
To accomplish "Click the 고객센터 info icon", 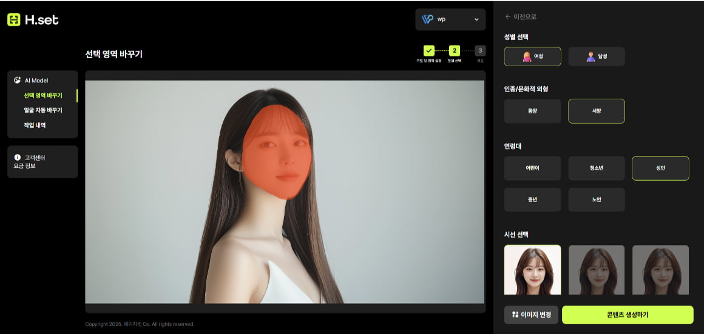I will (17, 158).
